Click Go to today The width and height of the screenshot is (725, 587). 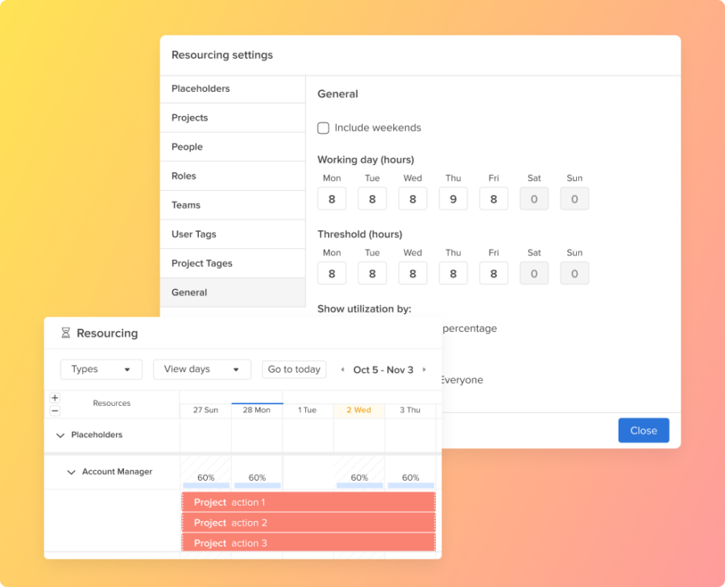(293, 369)
